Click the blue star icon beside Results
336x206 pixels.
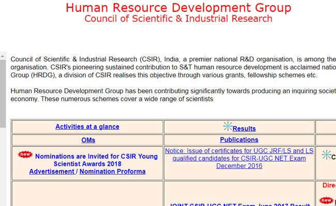(227, 126)
